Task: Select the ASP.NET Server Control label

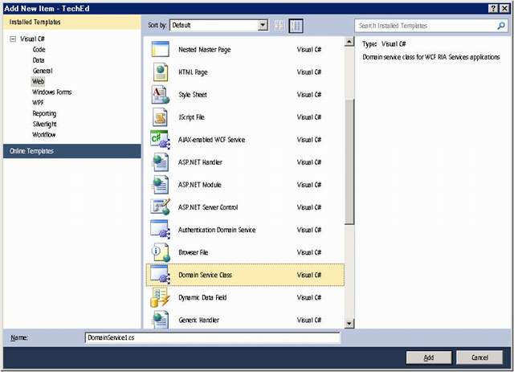Action: point(208,207)
